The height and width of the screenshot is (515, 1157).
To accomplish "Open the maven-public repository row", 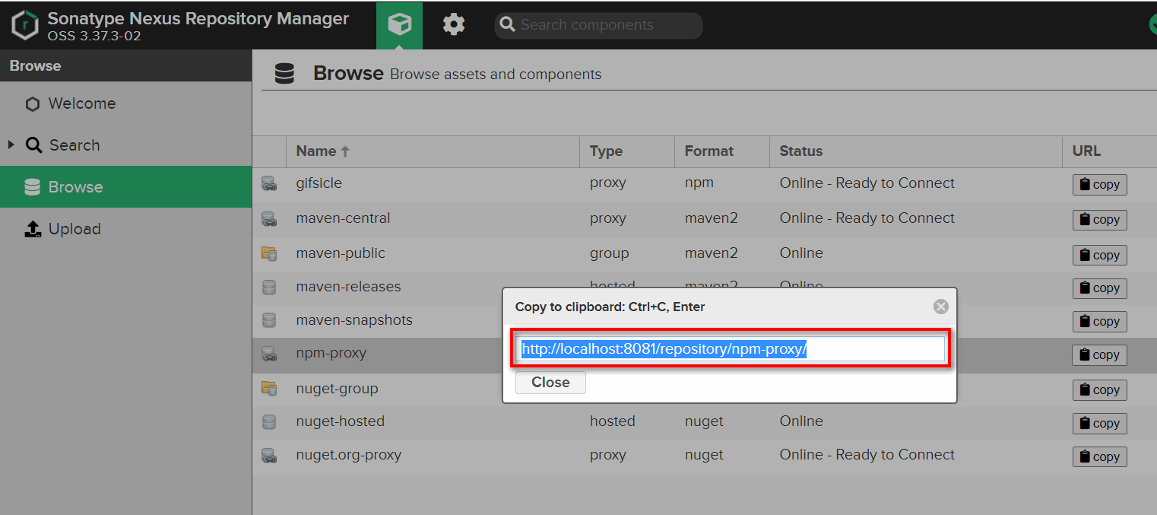I will point(705,254).
